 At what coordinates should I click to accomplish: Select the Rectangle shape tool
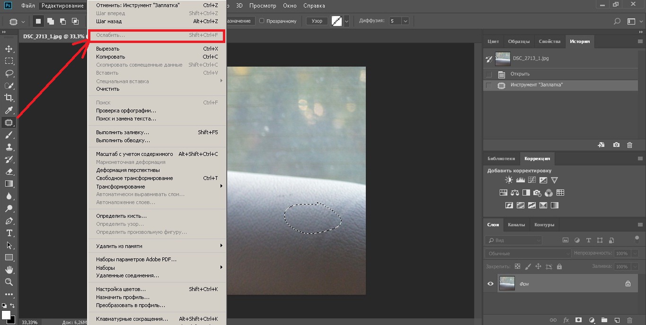click(x=9, y=257)
